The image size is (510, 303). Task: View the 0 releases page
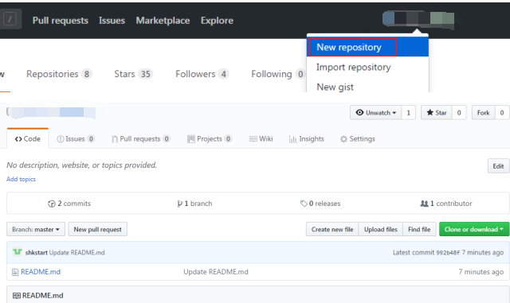320,204
